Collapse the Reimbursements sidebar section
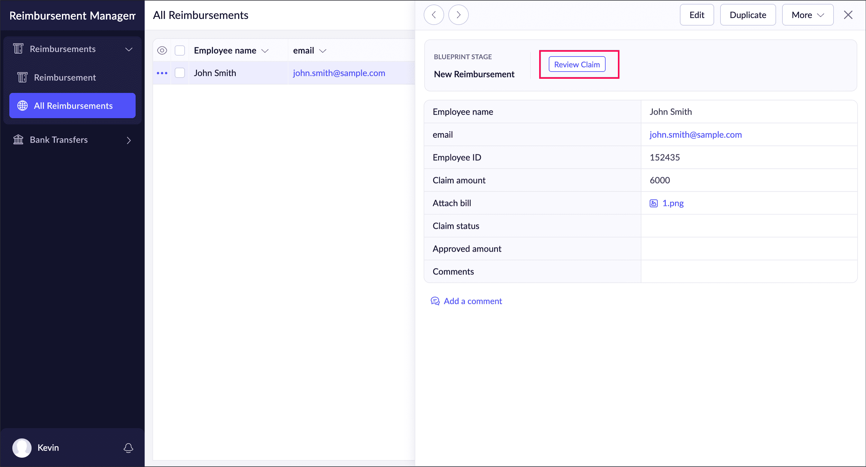 (x=129, y=49)
